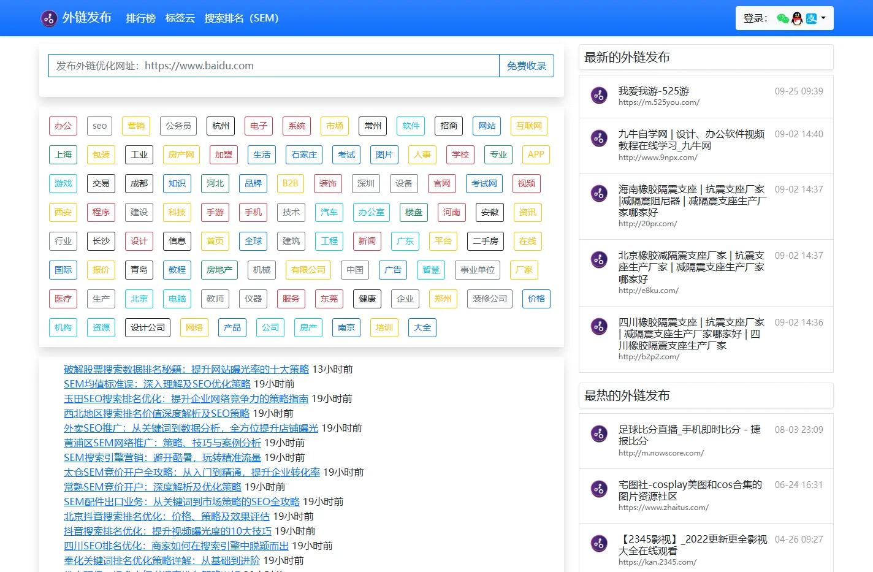Click the icon beside 海南橡胶隔震支座 entry
Image resolution: width=873 pixels, height=572 pixels.
(x=599, y=193)
